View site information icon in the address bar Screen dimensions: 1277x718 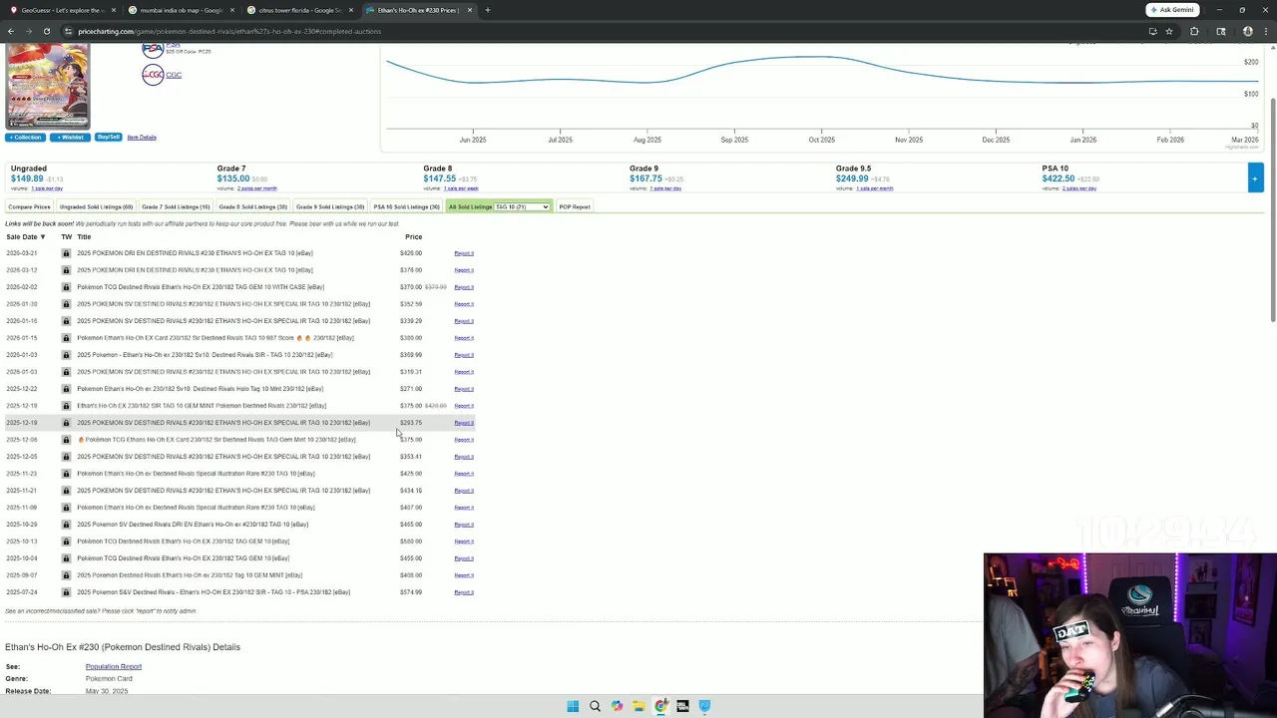pyautogui.click(x=68, y=31)
